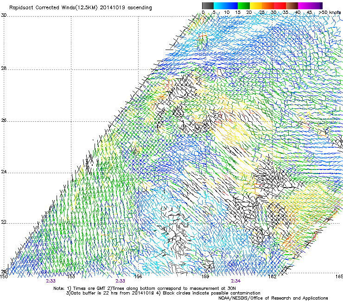
Task: Click the 'NOAA/NESDIS/Office of Research and Applications' credit
Action: [x=273, y=298]
